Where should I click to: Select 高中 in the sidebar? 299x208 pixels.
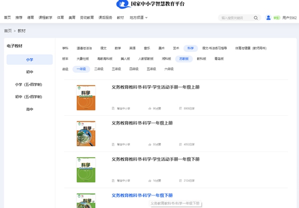tap(29, 109)
